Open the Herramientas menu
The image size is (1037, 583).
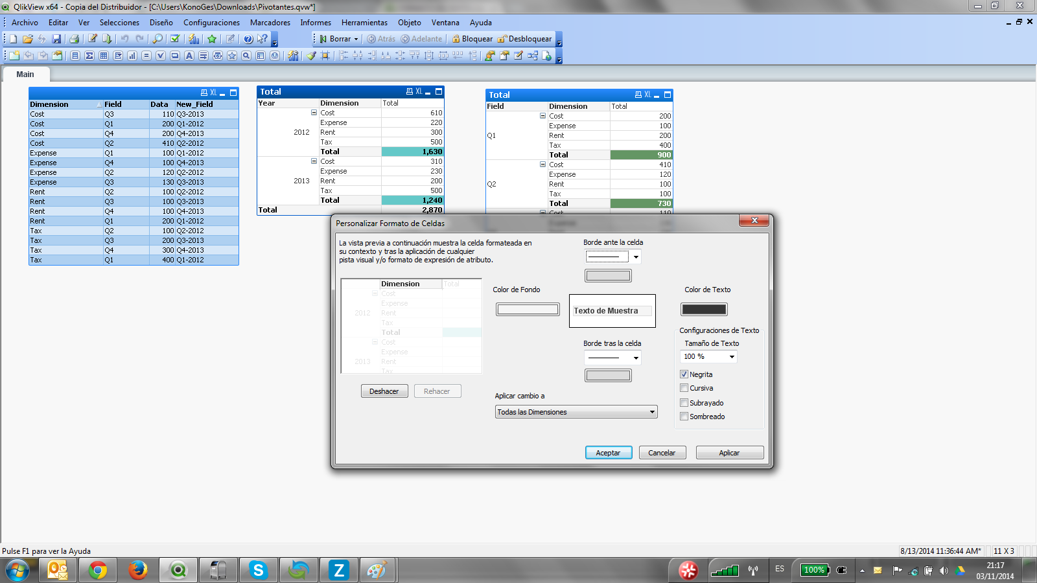(364, 23)
